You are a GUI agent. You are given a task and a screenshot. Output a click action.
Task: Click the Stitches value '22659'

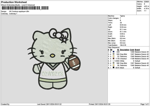click(146, 2)
